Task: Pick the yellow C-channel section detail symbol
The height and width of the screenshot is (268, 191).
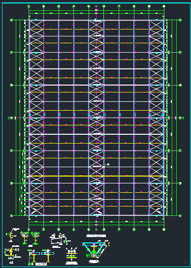Action: 11,236
